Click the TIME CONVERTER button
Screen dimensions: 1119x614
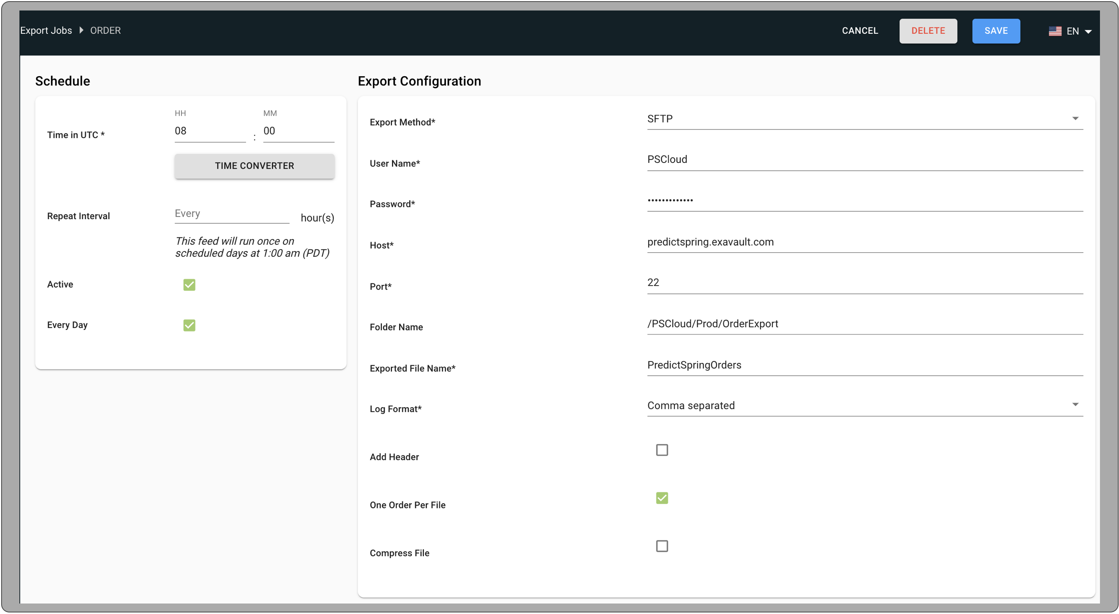[254, 166]
